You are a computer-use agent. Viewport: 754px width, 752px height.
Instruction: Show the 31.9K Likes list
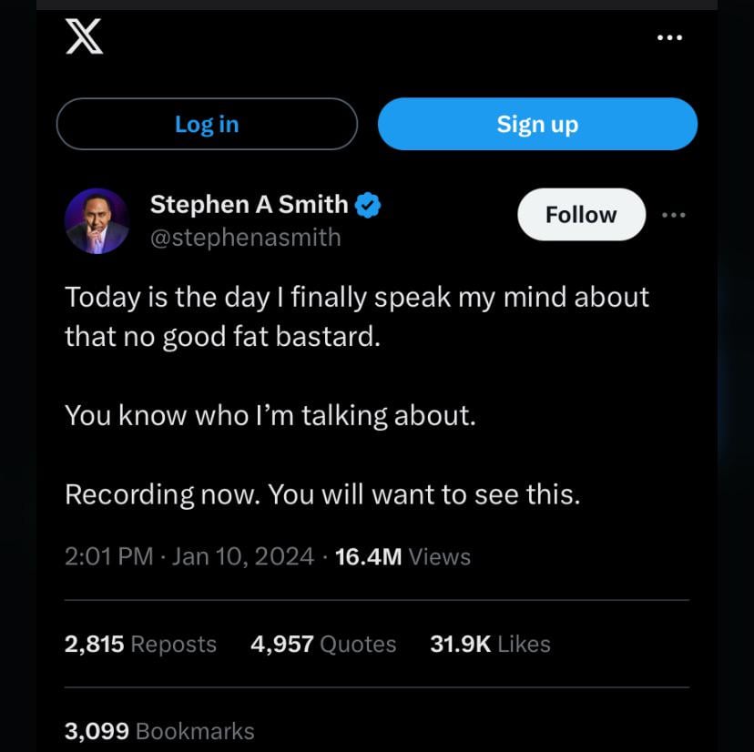coord(490,644)
